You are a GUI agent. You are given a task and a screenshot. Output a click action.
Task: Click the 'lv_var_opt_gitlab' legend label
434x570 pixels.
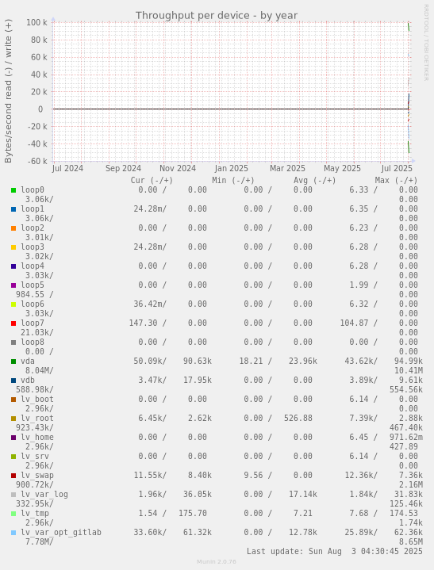click(x=61, y=532)
